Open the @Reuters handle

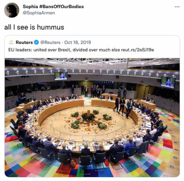click(x=50, y=42)
